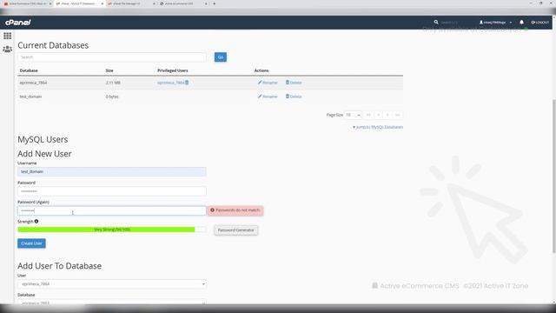Click the 0 bytes size cell
The height and width of the screenshot is (313, 556).
(x=112, y=97)
